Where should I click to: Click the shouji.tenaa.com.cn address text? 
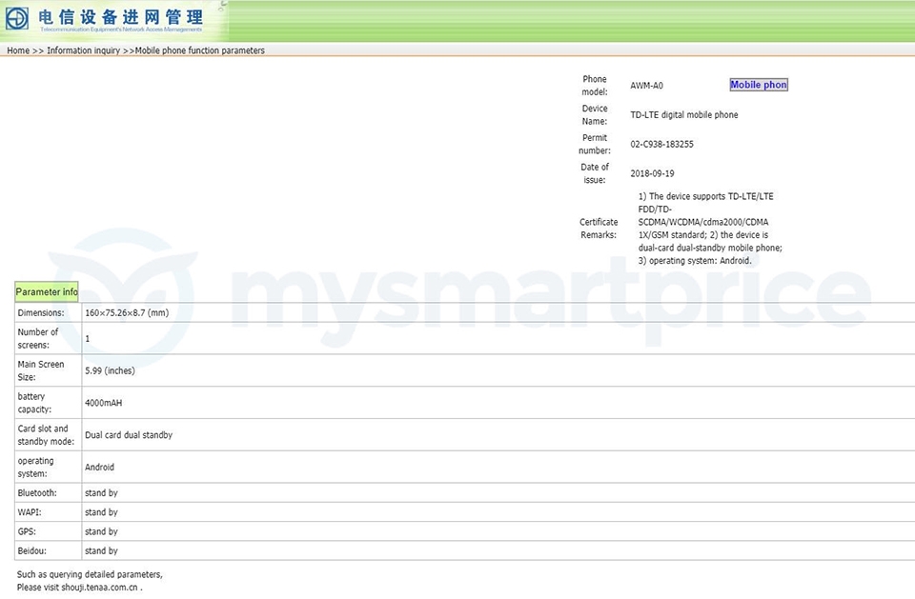[99, 588]
